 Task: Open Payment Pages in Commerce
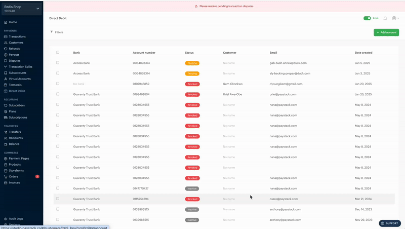point(19,159)
